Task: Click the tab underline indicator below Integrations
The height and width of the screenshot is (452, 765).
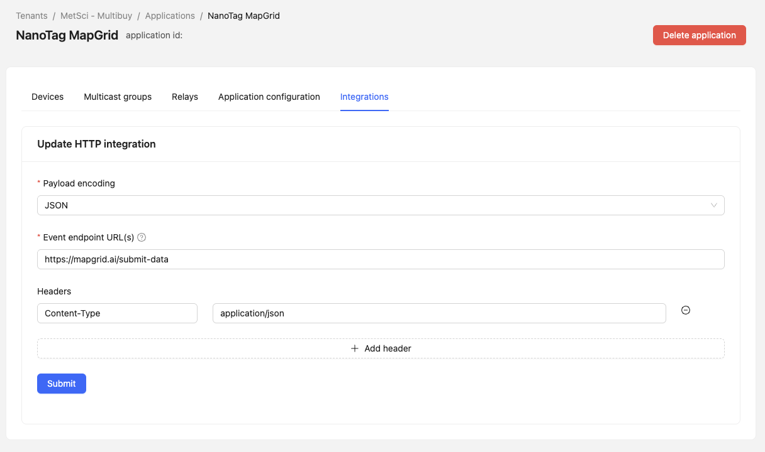Action: coord(364,109)
